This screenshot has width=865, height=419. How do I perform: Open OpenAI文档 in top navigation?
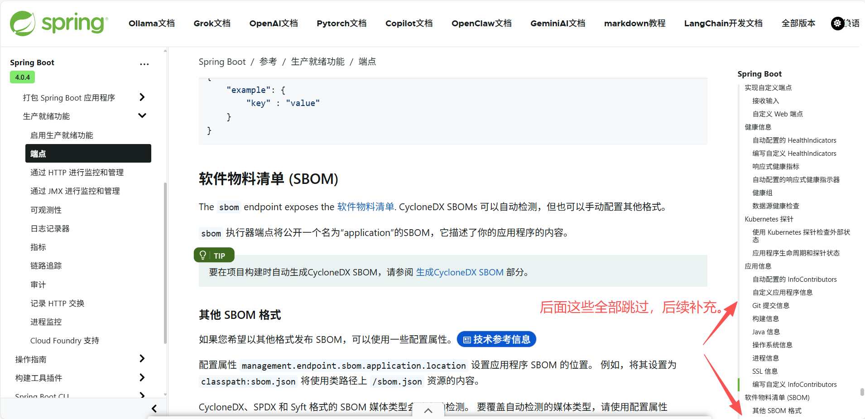tap(274, 24)
